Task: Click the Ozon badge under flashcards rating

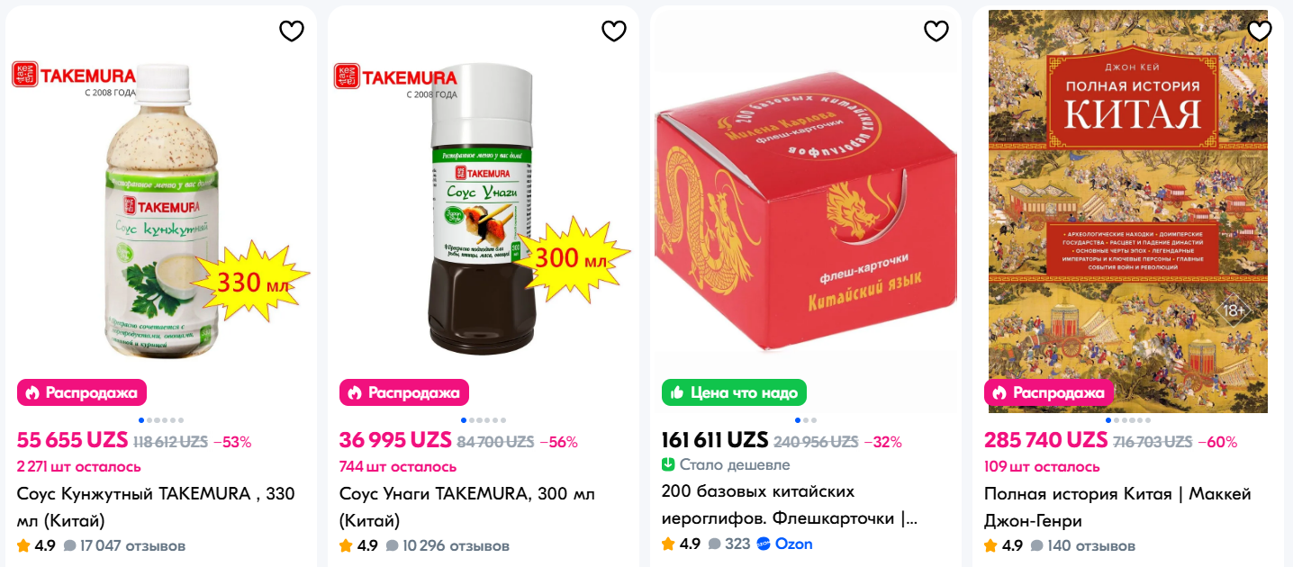Action: pyautogui.click(x=785, y=544)
